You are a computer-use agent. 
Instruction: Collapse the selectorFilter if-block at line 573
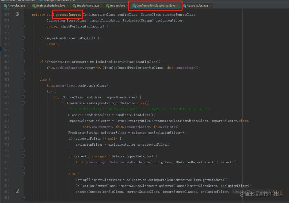(x=23, y=138)
